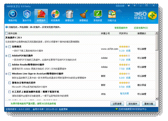Open the 修复漏洞 vulnerability repair icon
This screenshot has height=121, width=168.
55,16
